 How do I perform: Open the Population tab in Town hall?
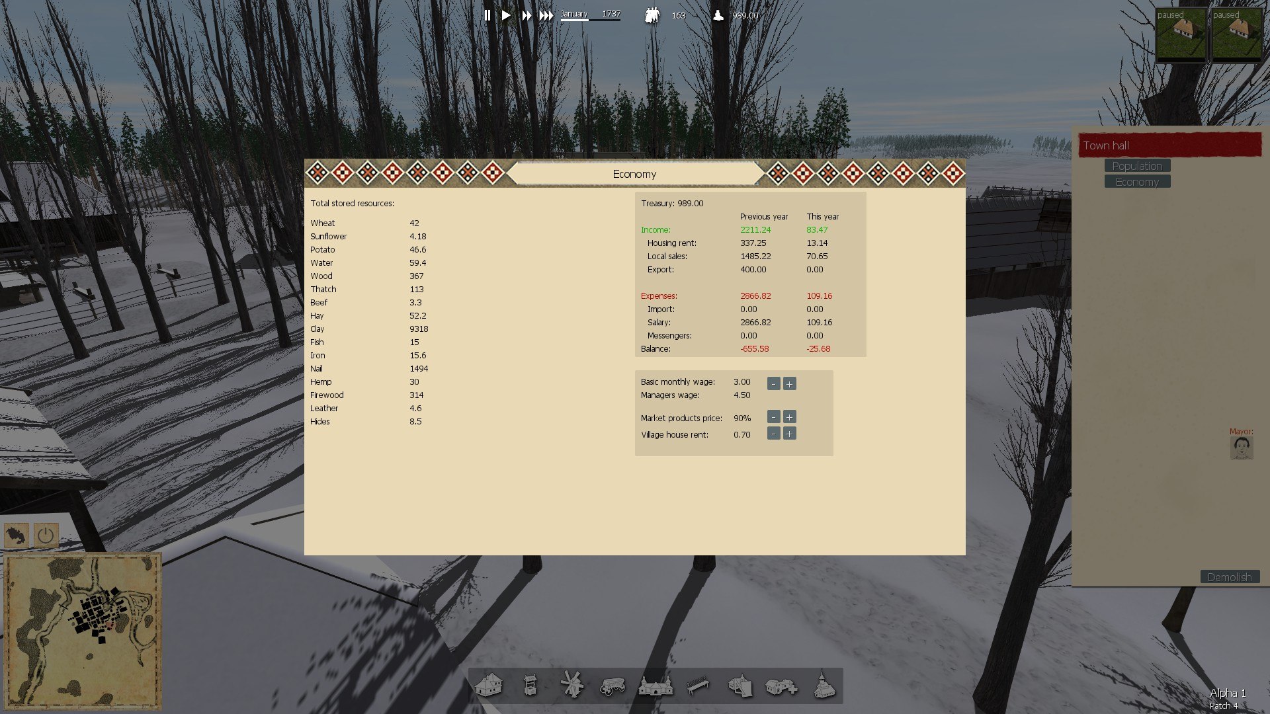coord(1137,166)
